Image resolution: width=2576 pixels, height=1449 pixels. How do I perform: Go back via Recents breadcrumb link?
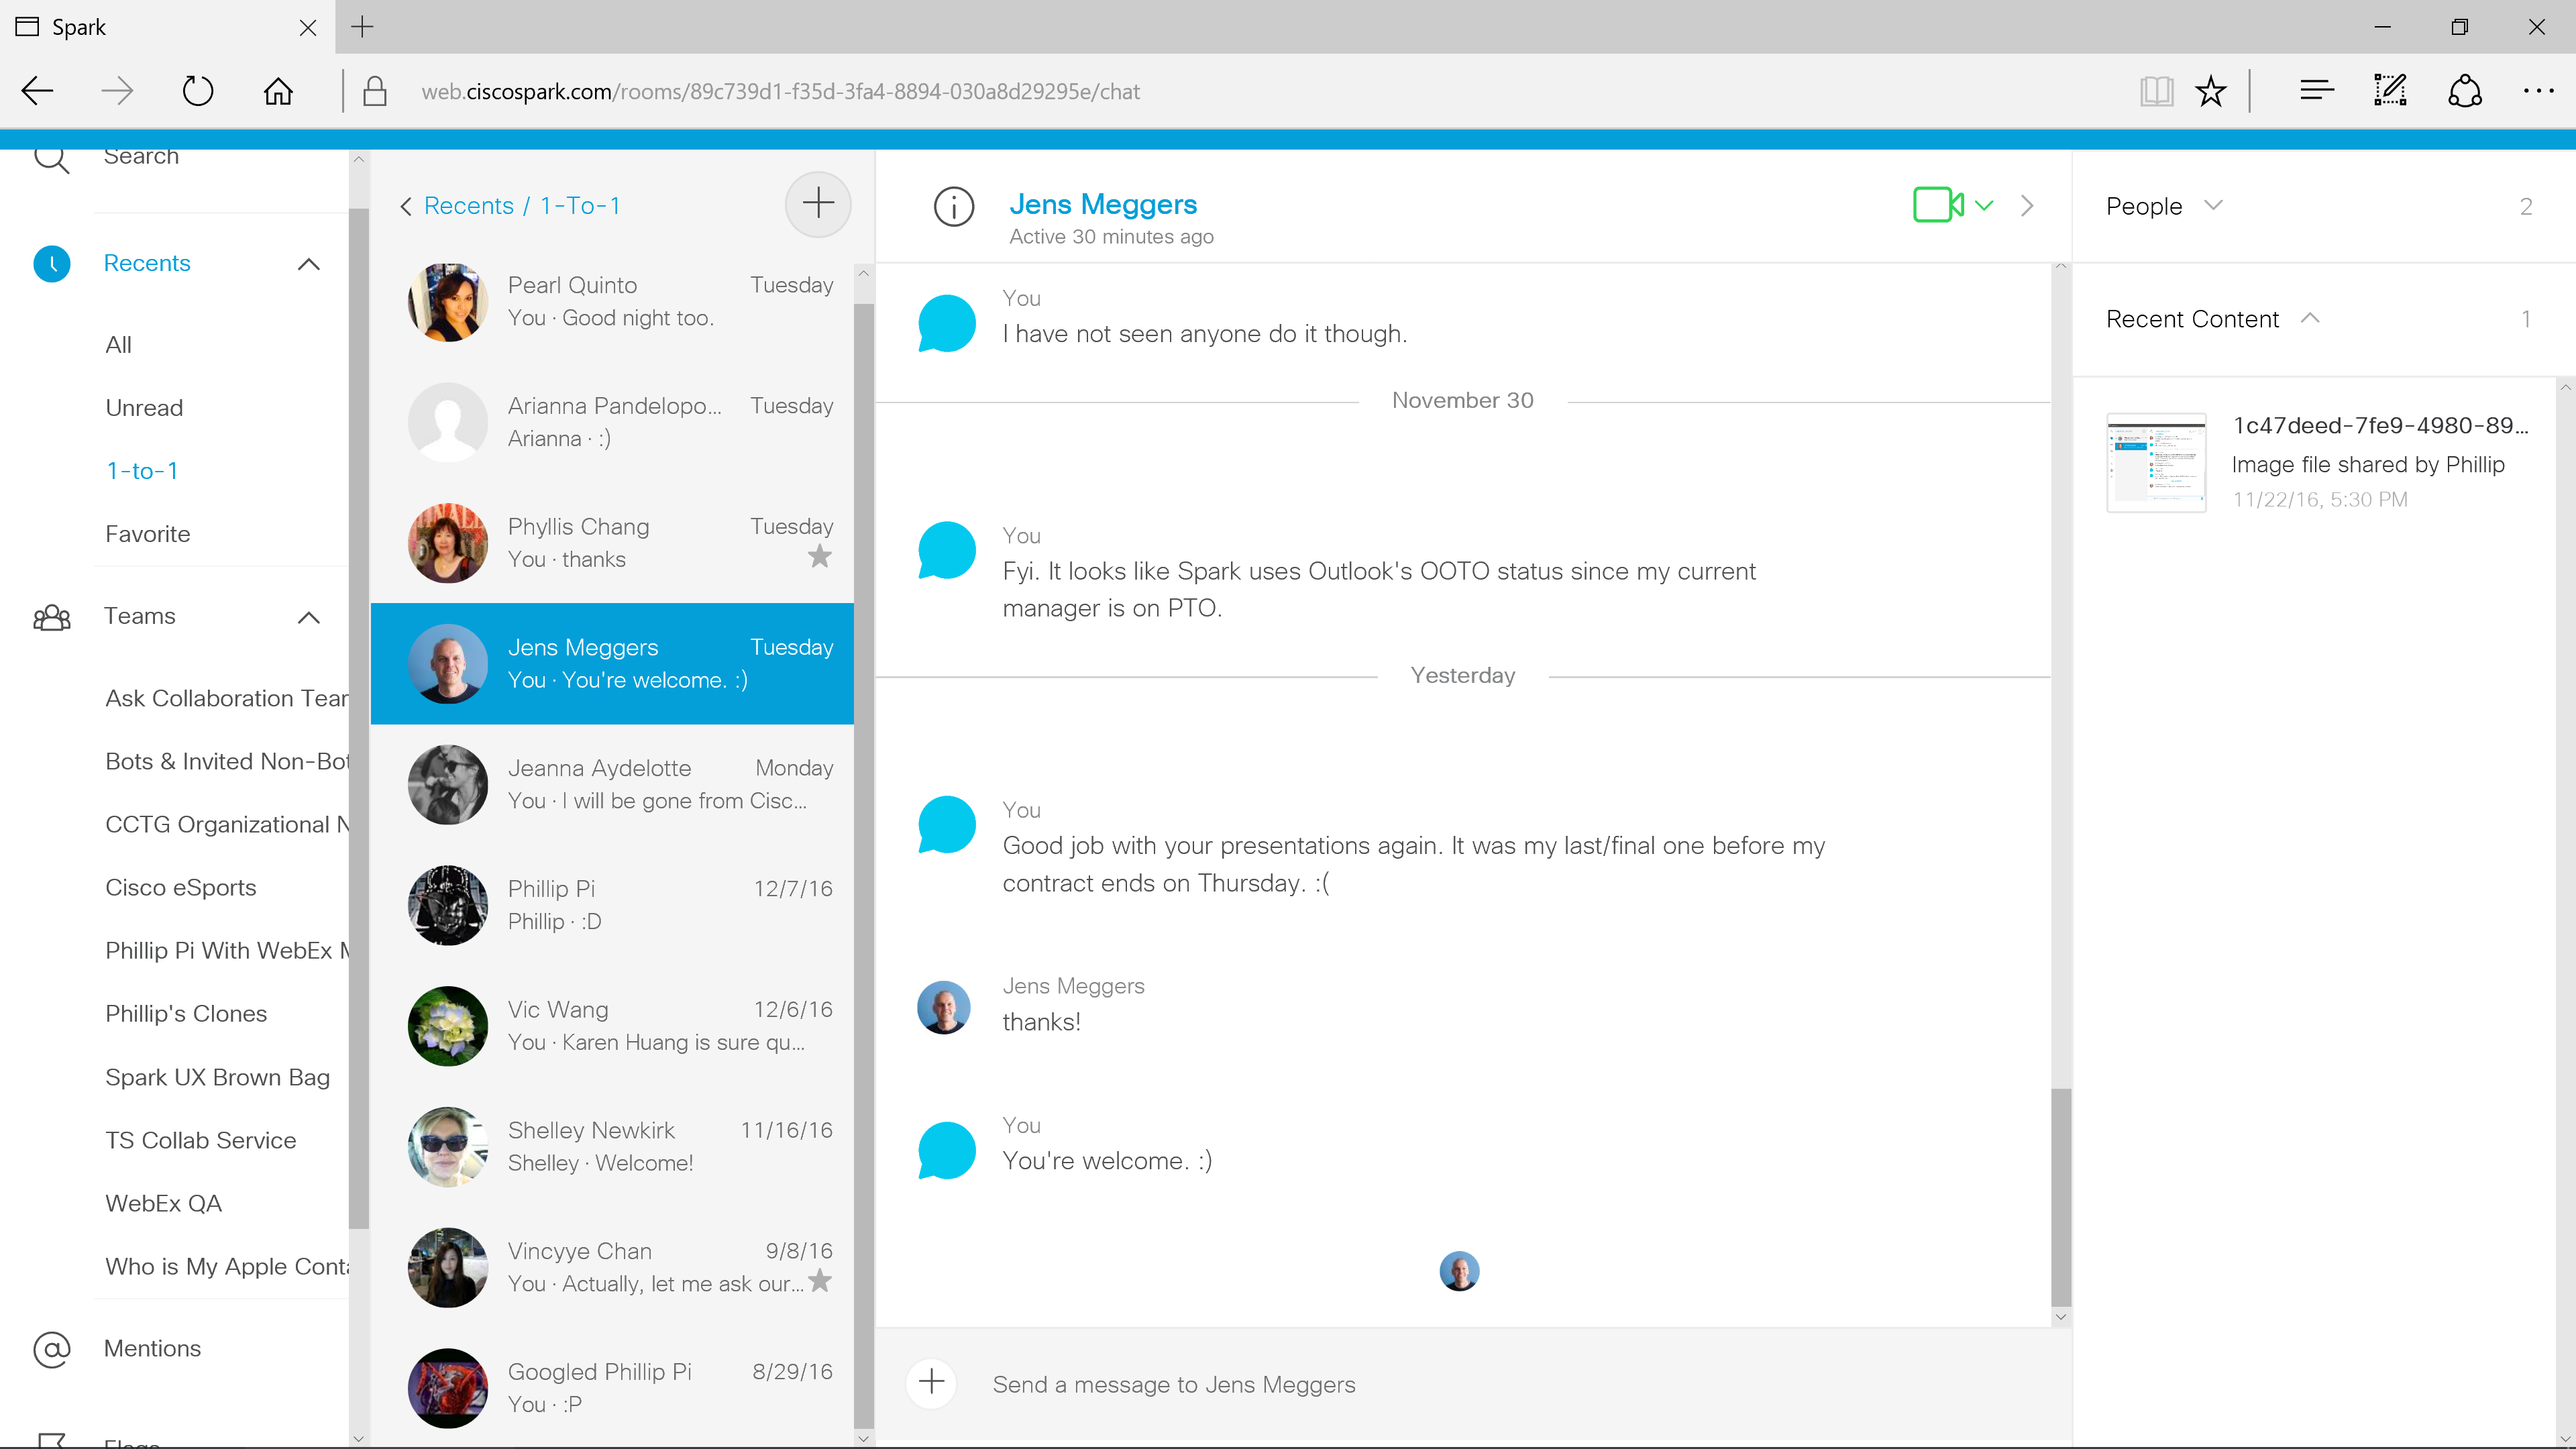click(x=468, y=206)
